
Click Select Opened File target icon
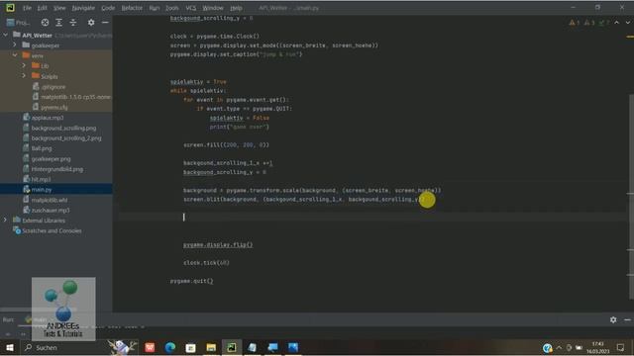(x=45, y=23)
